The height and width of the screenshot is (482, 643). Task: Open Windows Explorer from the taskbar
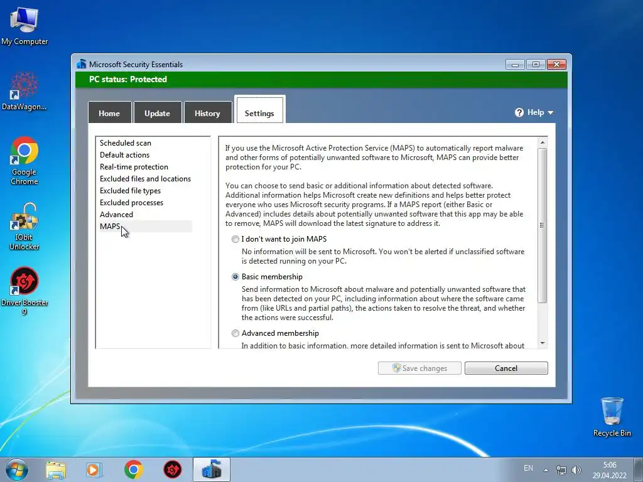click(56, 469)
